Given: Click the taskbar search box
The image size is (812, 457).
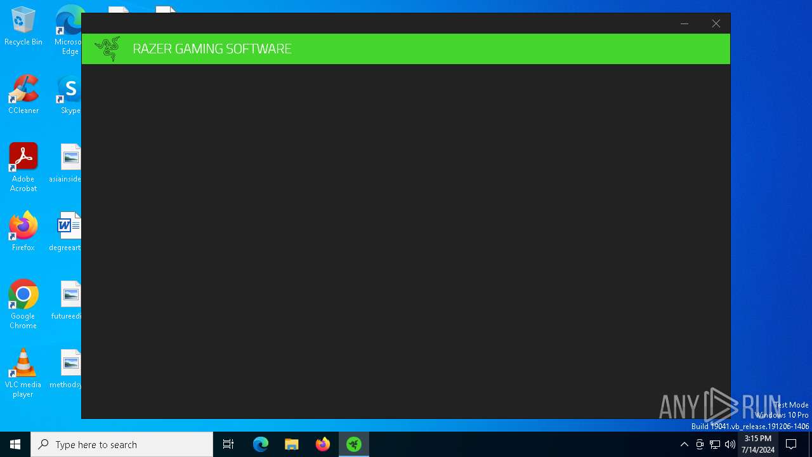Looking at the screenshot, I should coord(122,444).
